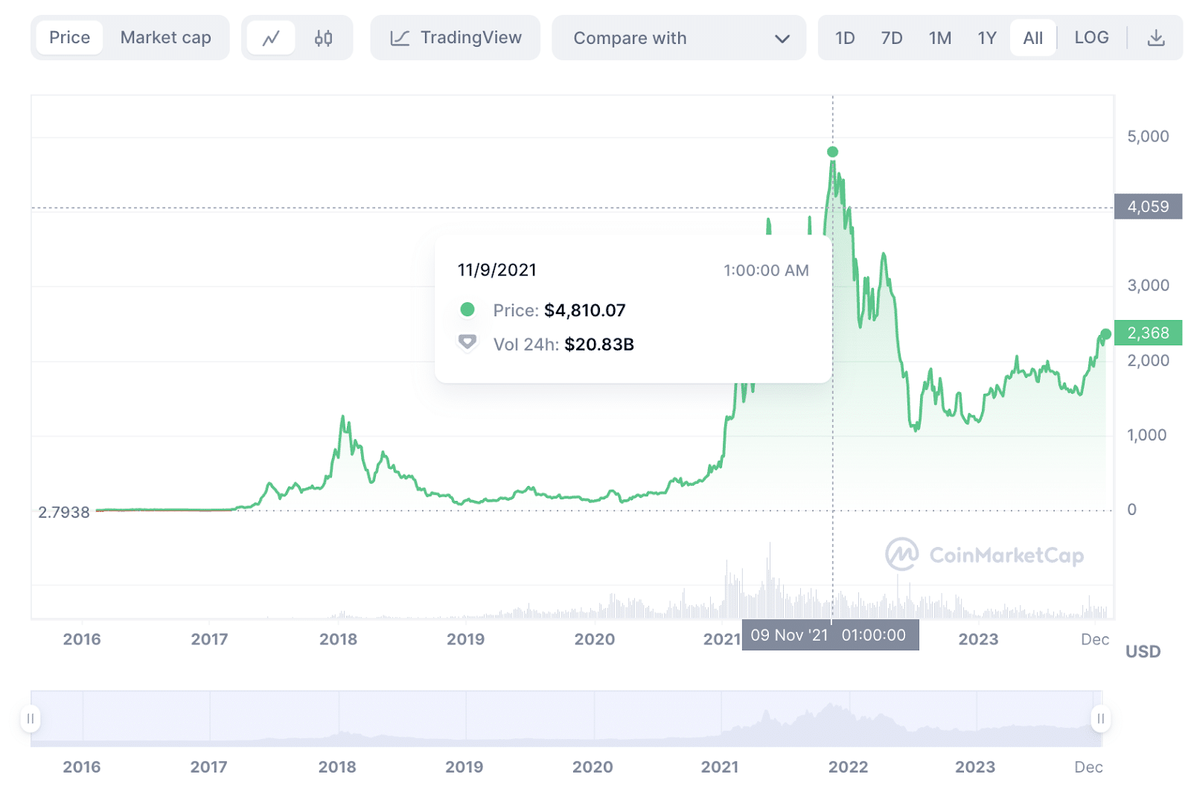Viewport: 1191px width, 803px height.
Task: Show the All time range
Action: point(1032,38)
